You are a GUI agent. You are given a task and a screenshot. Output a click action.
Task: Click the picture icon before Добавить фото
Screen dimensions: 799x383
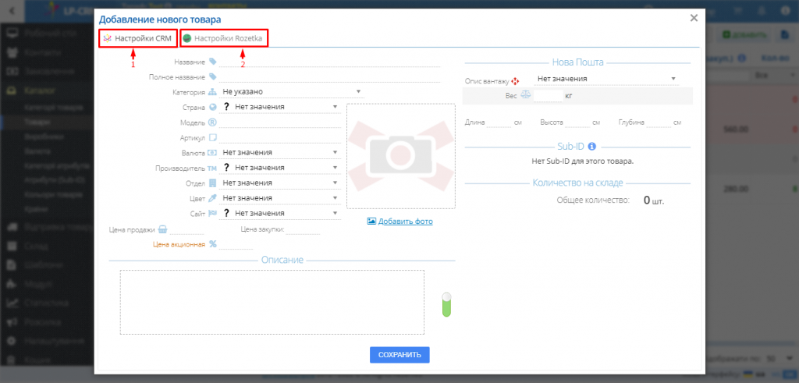[371, 222]
